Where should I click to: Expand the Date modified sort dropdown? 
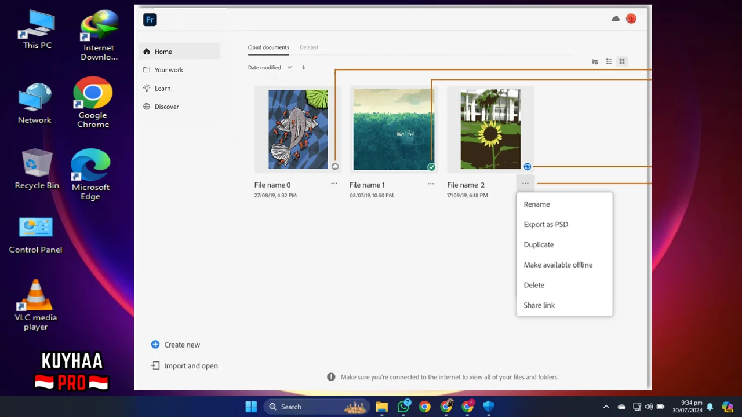pyautogui.click(x=270, y=68)
